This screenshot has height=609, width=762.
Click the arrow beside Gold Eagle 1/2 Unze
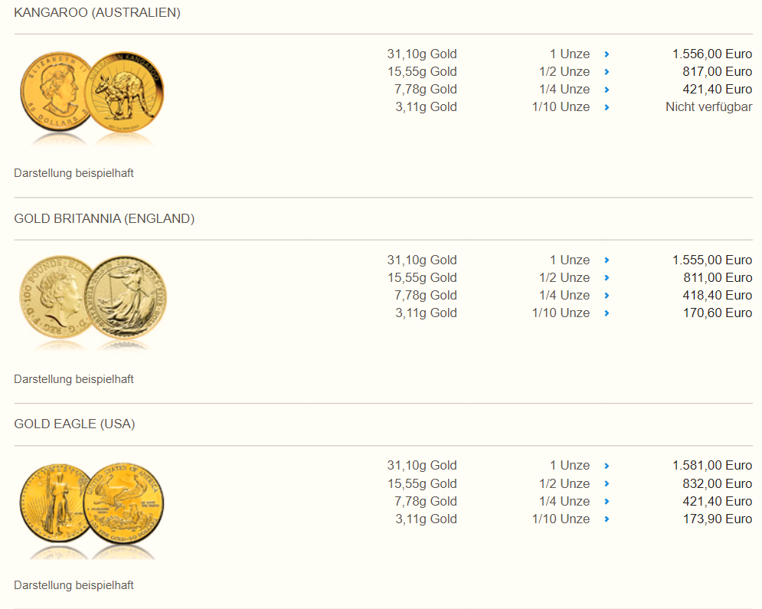(607, 483)
